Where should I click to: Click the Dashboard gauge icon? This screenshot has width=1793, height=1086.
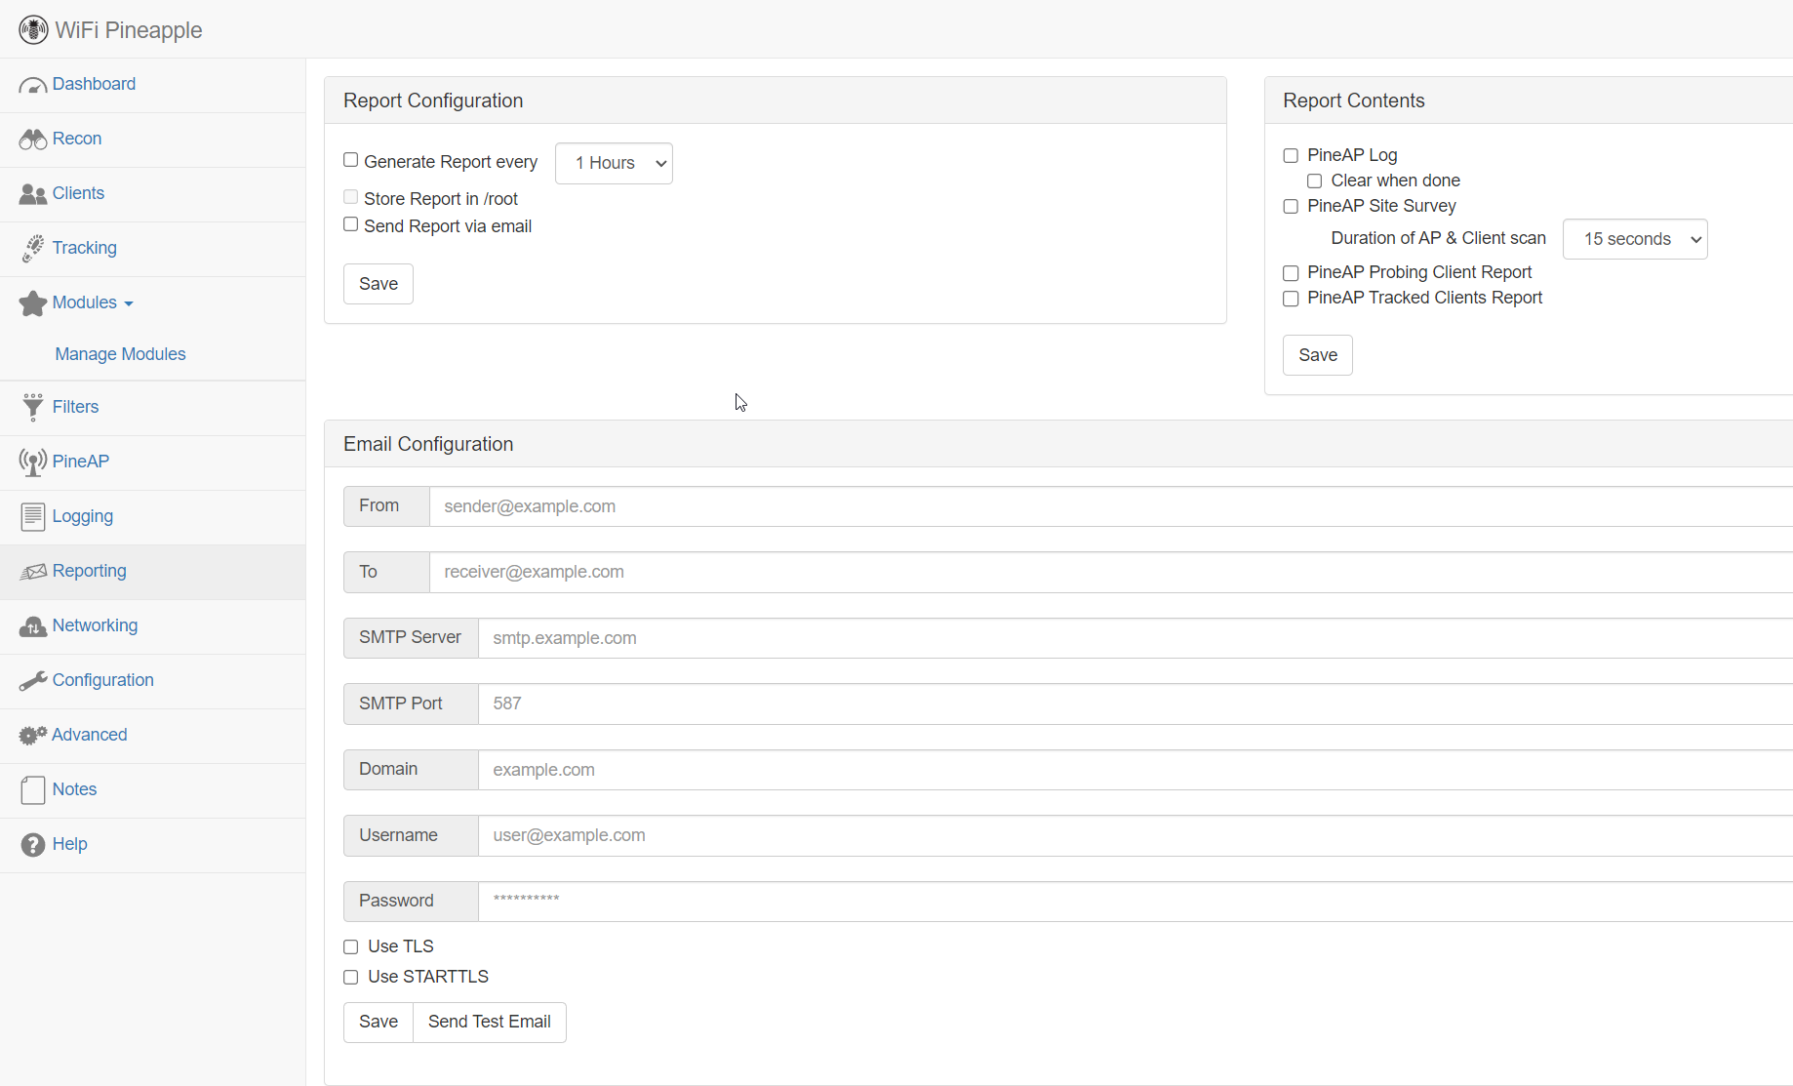pyautogui.click(x=32, y=85)
